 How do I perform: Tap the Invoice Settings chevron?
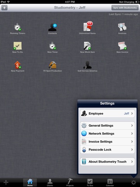132,141
